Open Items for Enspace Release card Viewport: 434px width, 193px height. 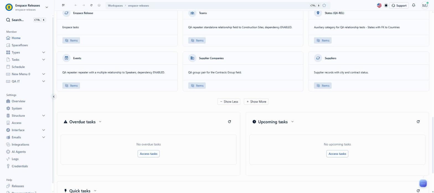71,40
